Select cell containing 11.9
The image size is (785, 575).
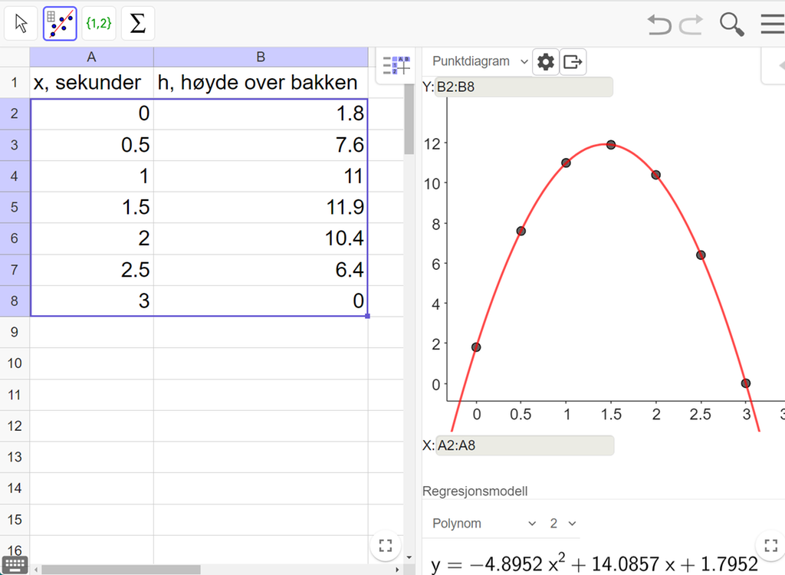pos(261,207)
